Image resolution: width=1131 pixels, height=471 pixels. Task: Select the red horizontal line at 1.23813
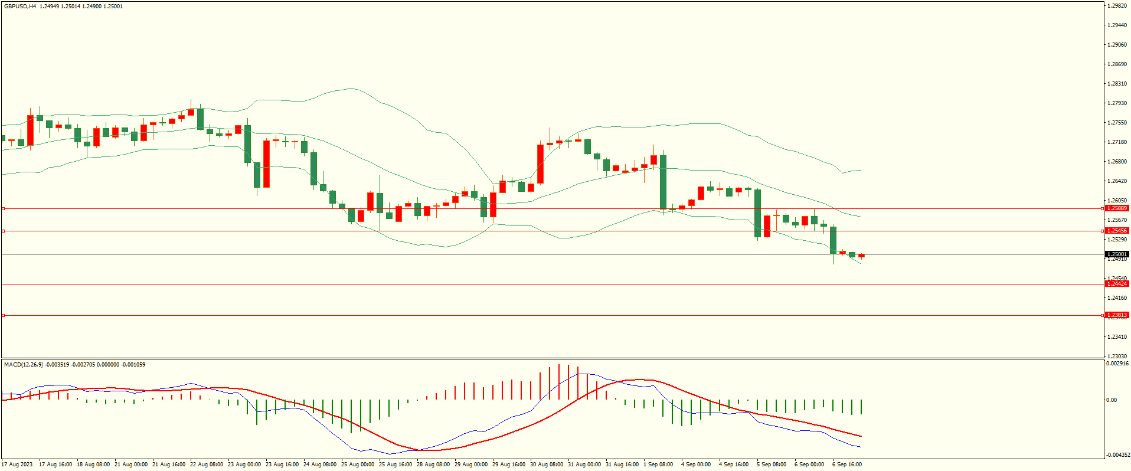click(x=552, y=315)
